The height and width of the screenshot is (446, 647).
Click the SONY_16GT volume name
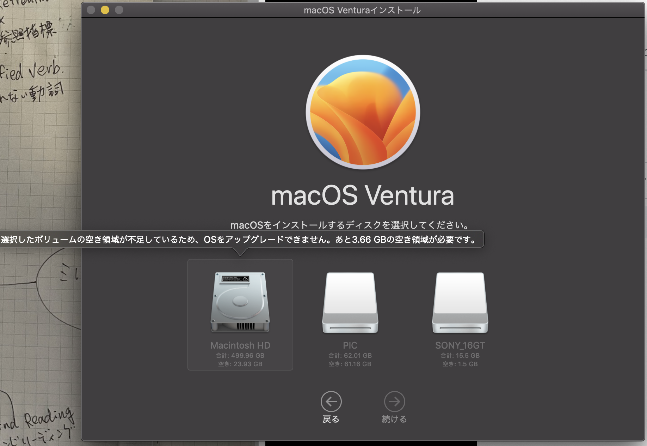pos(460,345)
